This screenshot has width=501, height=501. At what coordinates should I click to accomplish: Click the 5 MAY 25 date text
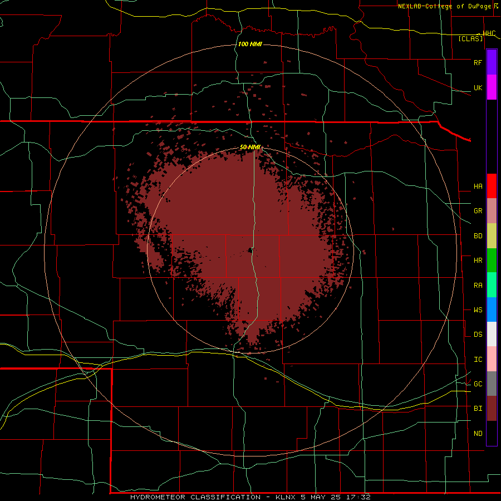pyautogui.click(x=320, y=497)
